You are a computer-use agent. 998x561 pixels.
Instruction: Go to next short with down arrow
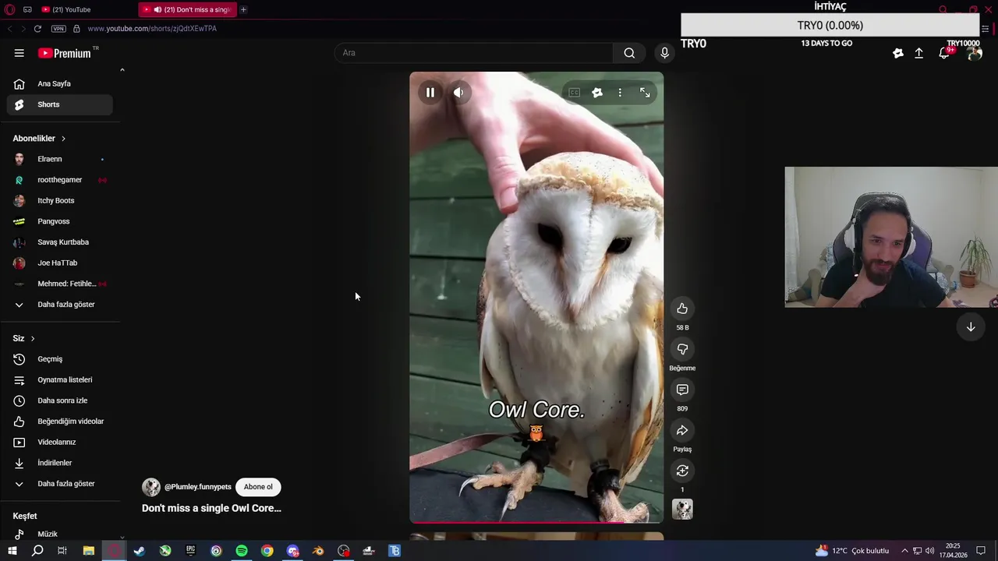[x=971, y=327]
